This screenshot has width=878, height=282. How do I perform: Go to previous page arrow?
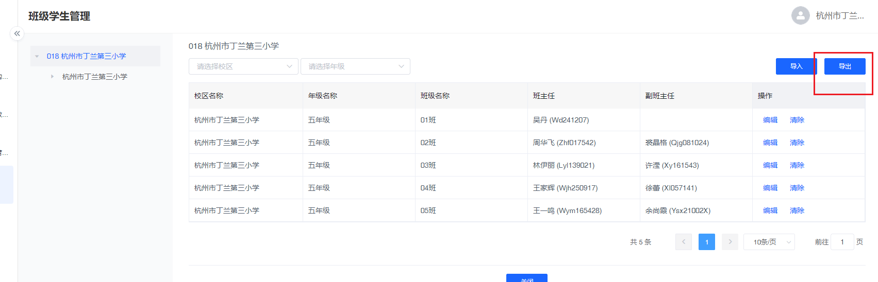pyautogui.click(x=683, y=242)
